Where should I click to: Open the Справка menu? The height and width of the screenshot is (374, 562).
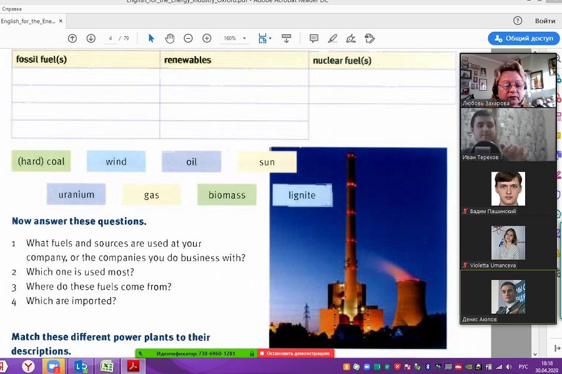(12, 9)
